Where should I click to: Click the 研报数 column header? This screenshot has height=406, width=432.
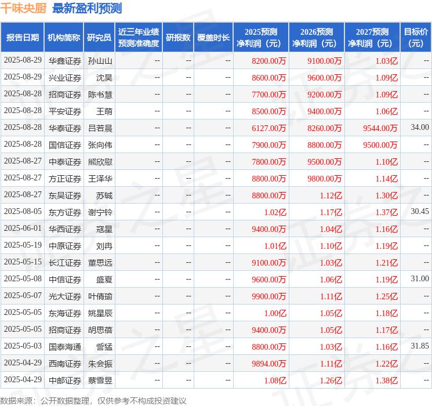(178, 37)
